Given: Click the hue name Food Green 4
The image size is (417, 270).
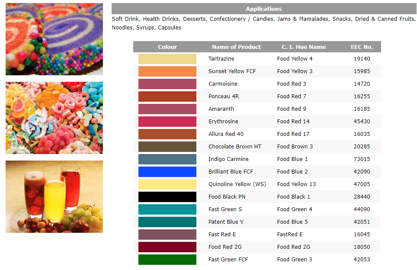Looking at the screenshot, I should coord(295,209).
